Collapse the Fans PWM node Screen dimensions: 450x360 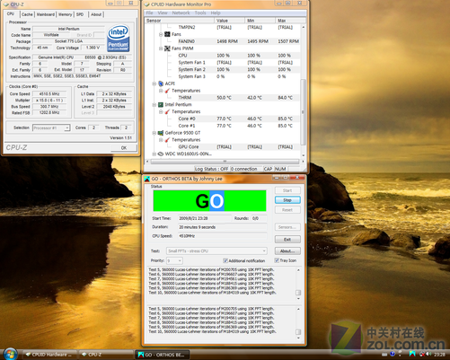click(x=161, y=48)
